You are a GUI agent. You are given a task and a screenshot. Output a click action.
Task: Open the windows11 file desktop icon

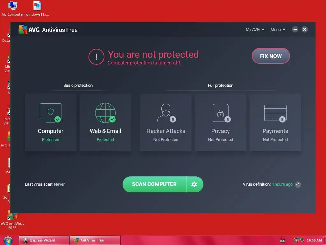pyautogui.click(x=37, y=9)
